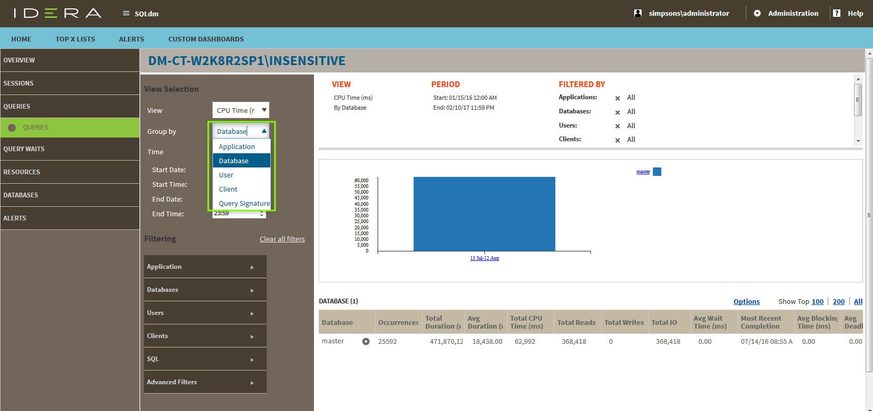Open the TOP X LISTS tab

75,39
